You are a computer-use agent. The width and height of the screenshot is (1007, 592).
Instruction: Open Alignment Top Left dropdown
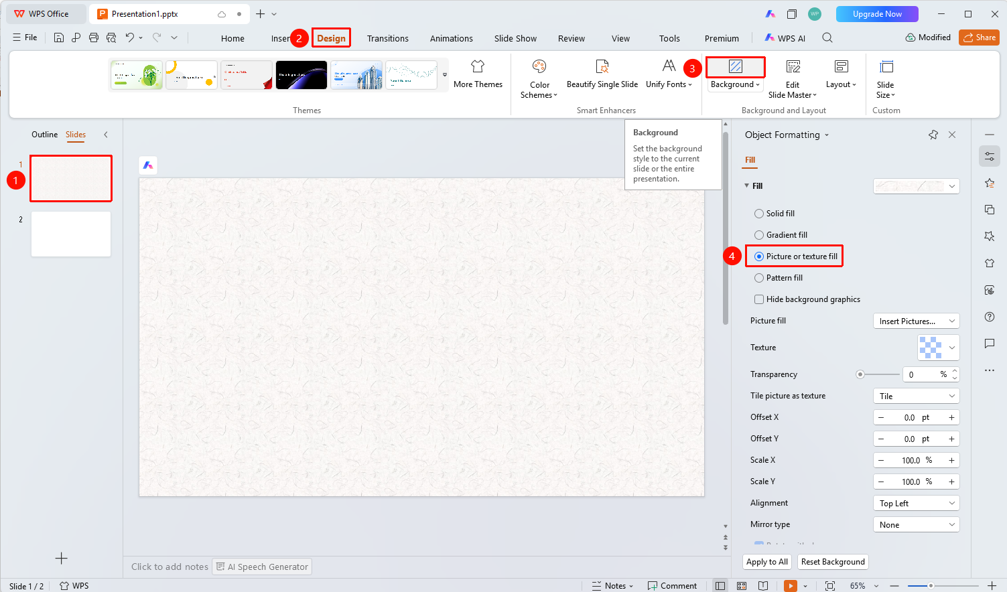916,504
